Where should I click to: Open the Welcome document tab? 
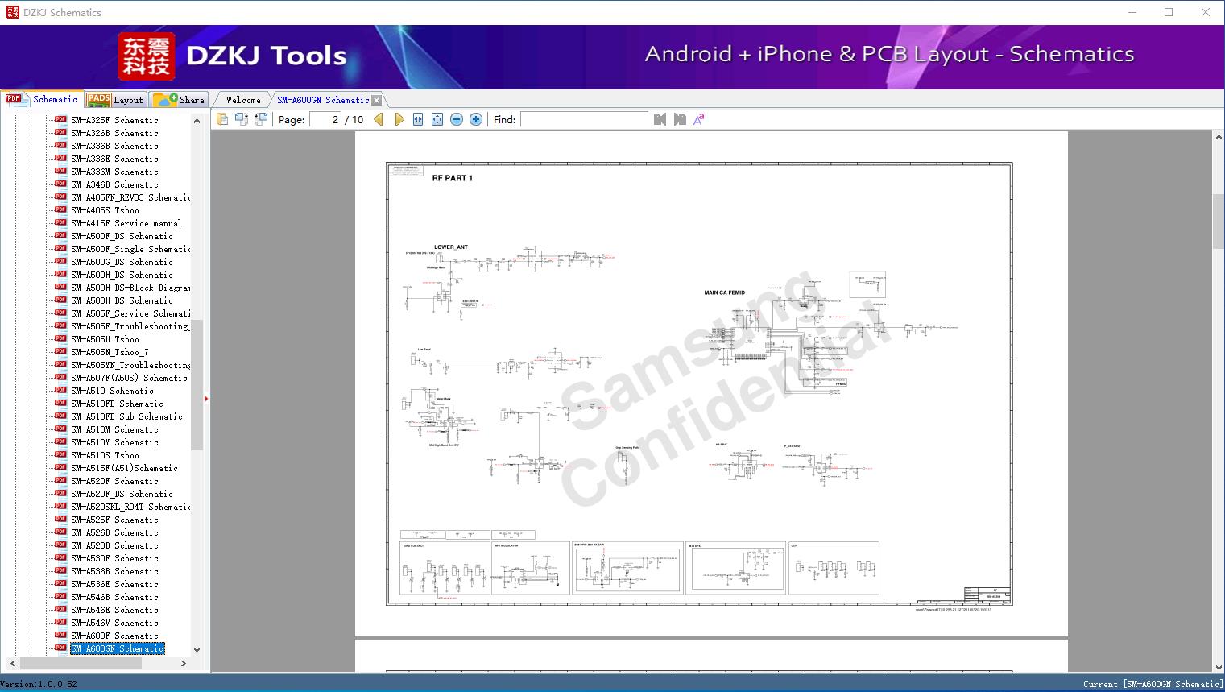point(243,100)
